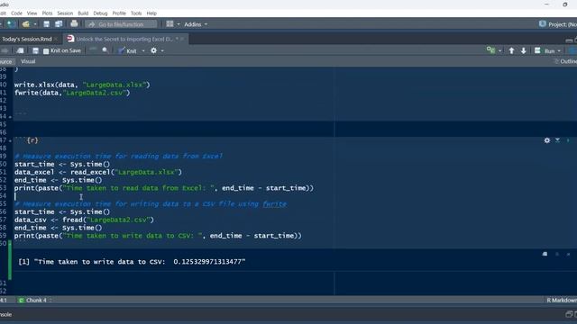This screenshot has height=324, width=577.
Task: Expand the panes layout dropdown arrow
Action: pyautogui.click(x=179, y=24)
